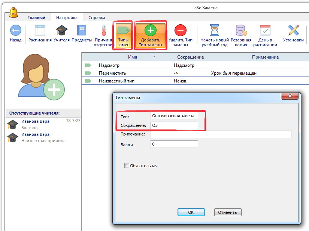The height and width of the screenshot is (231, 309).
Task: Open Расписания timetable icon
Action: pyautogui.click(x=40, y=31)
